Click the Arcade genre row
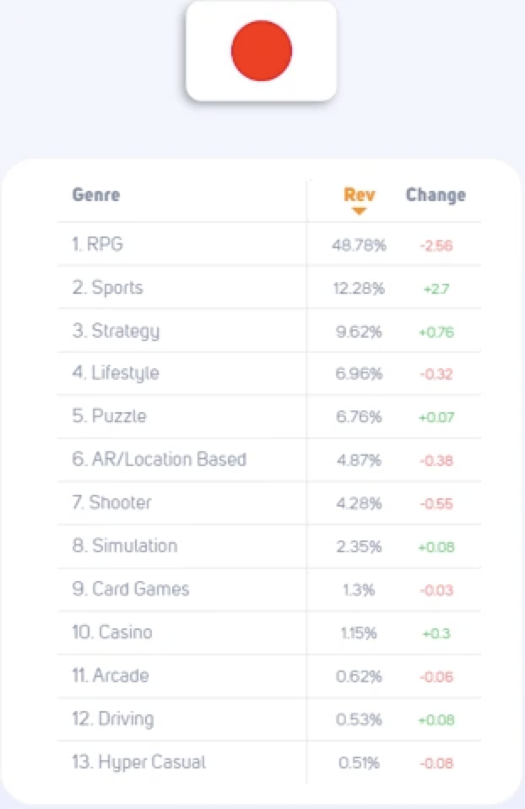This screenshot has width=525, height=809. [x=268, y=676]
